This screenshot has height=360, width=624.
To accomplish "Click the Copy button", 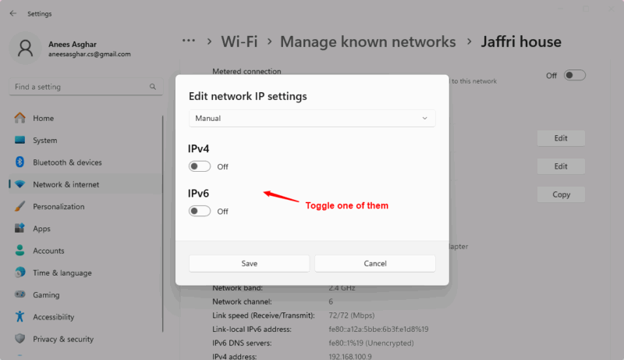I will pos(561,194).
